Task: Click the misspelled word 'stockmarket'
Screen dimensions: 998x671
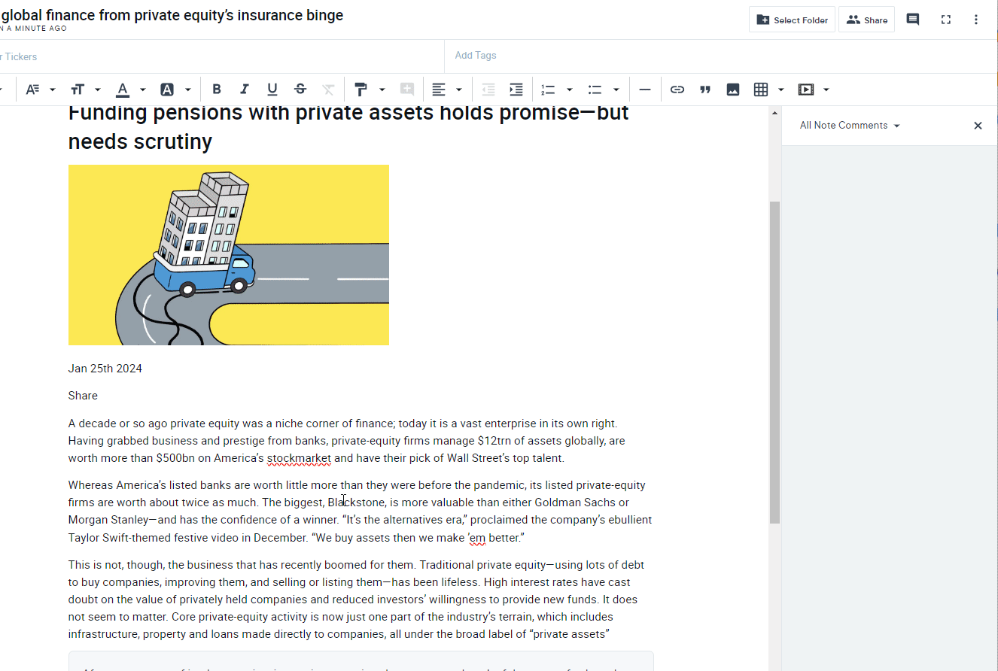Action: coord(299,458)
